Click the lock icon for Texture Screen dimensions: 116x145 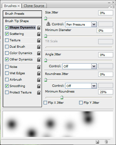tap(39, 40)
